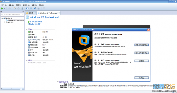Click the 虚拟打印机 printer device icon
Viewport: 177px width, 93px height.
29,53
